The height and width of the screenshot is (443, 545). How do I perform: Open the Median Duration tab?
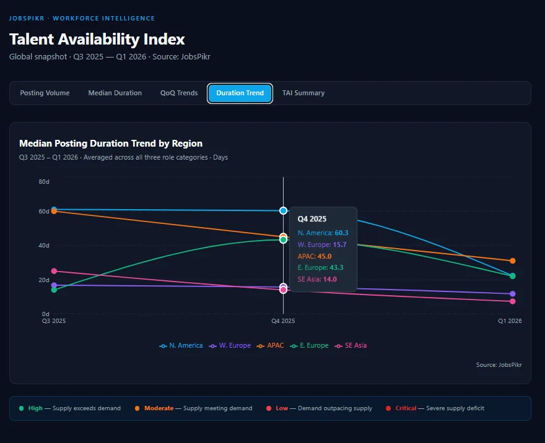(x=115, y=93)
